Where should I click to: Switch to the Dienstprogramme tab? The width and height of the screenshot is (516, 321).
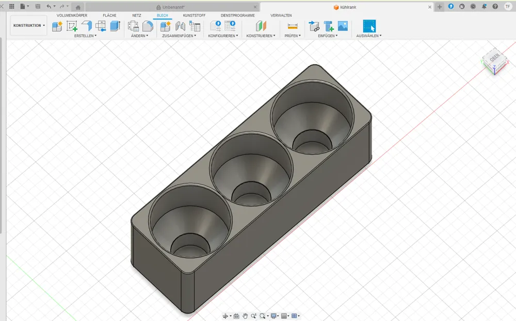pos(237,15)
